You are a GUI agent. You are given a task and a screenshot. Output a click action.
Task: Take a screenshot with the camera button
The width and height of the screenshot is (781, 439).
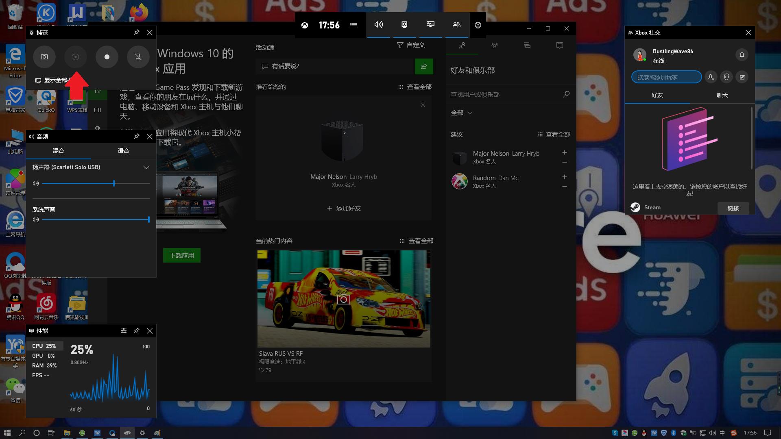[44, 57]
